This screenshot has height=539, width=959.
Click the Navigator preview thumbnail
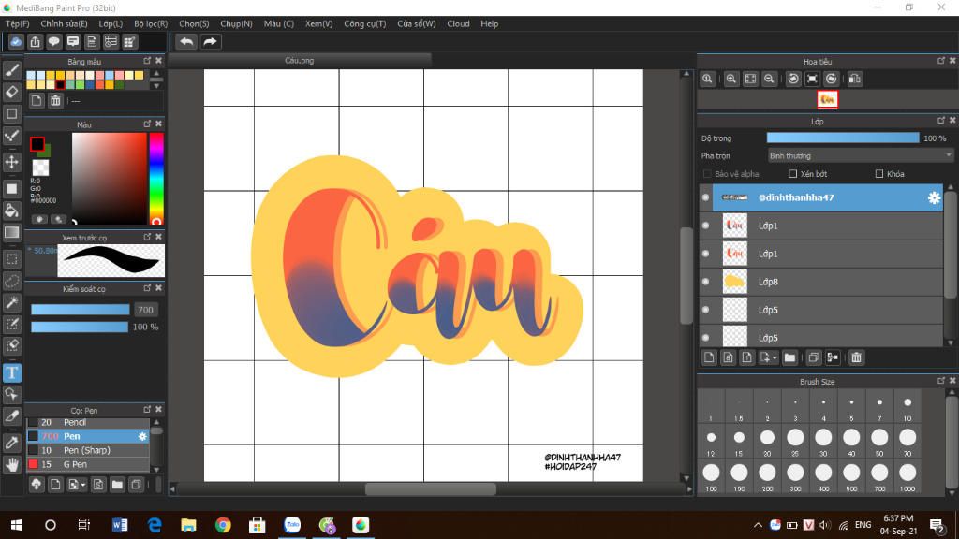(828, 99)
